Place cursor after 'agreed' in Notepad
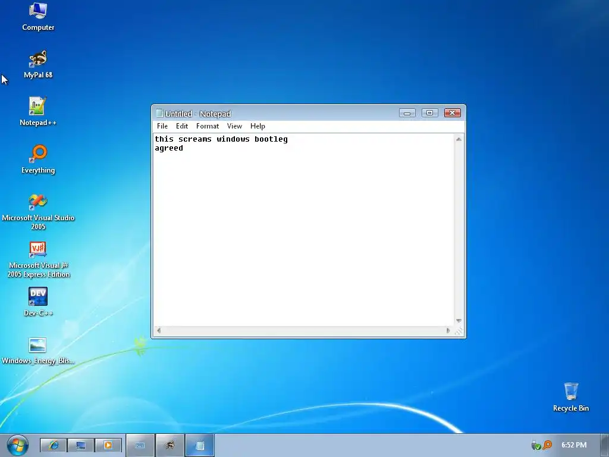 click(184, 148)
